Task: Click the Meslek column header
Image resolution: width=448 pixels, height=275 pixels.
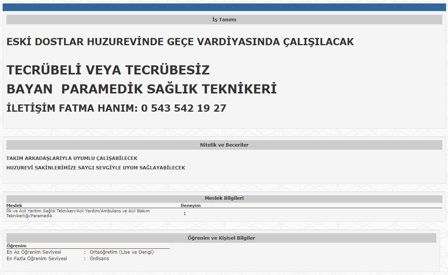Action: tap(14, 205)
